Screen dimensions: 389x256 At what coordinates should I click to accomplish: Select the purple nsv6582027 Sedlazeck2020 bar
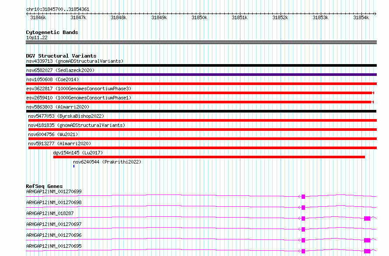point(201,75)
